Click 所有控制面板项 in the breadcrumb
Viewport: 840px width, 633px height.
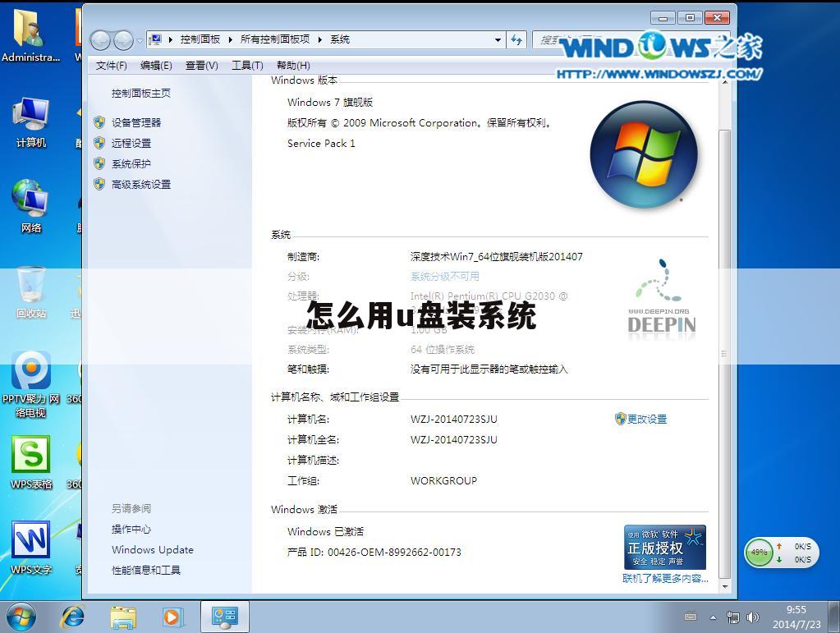[x=275, y=39]
